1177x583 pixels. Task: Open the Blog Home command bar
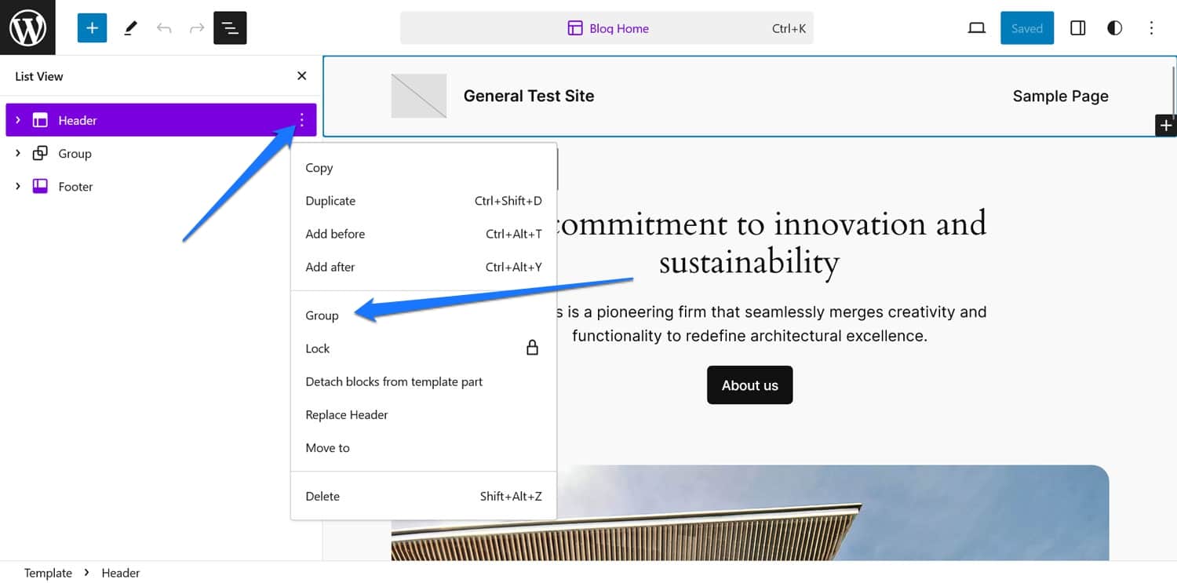coord(607,28)
